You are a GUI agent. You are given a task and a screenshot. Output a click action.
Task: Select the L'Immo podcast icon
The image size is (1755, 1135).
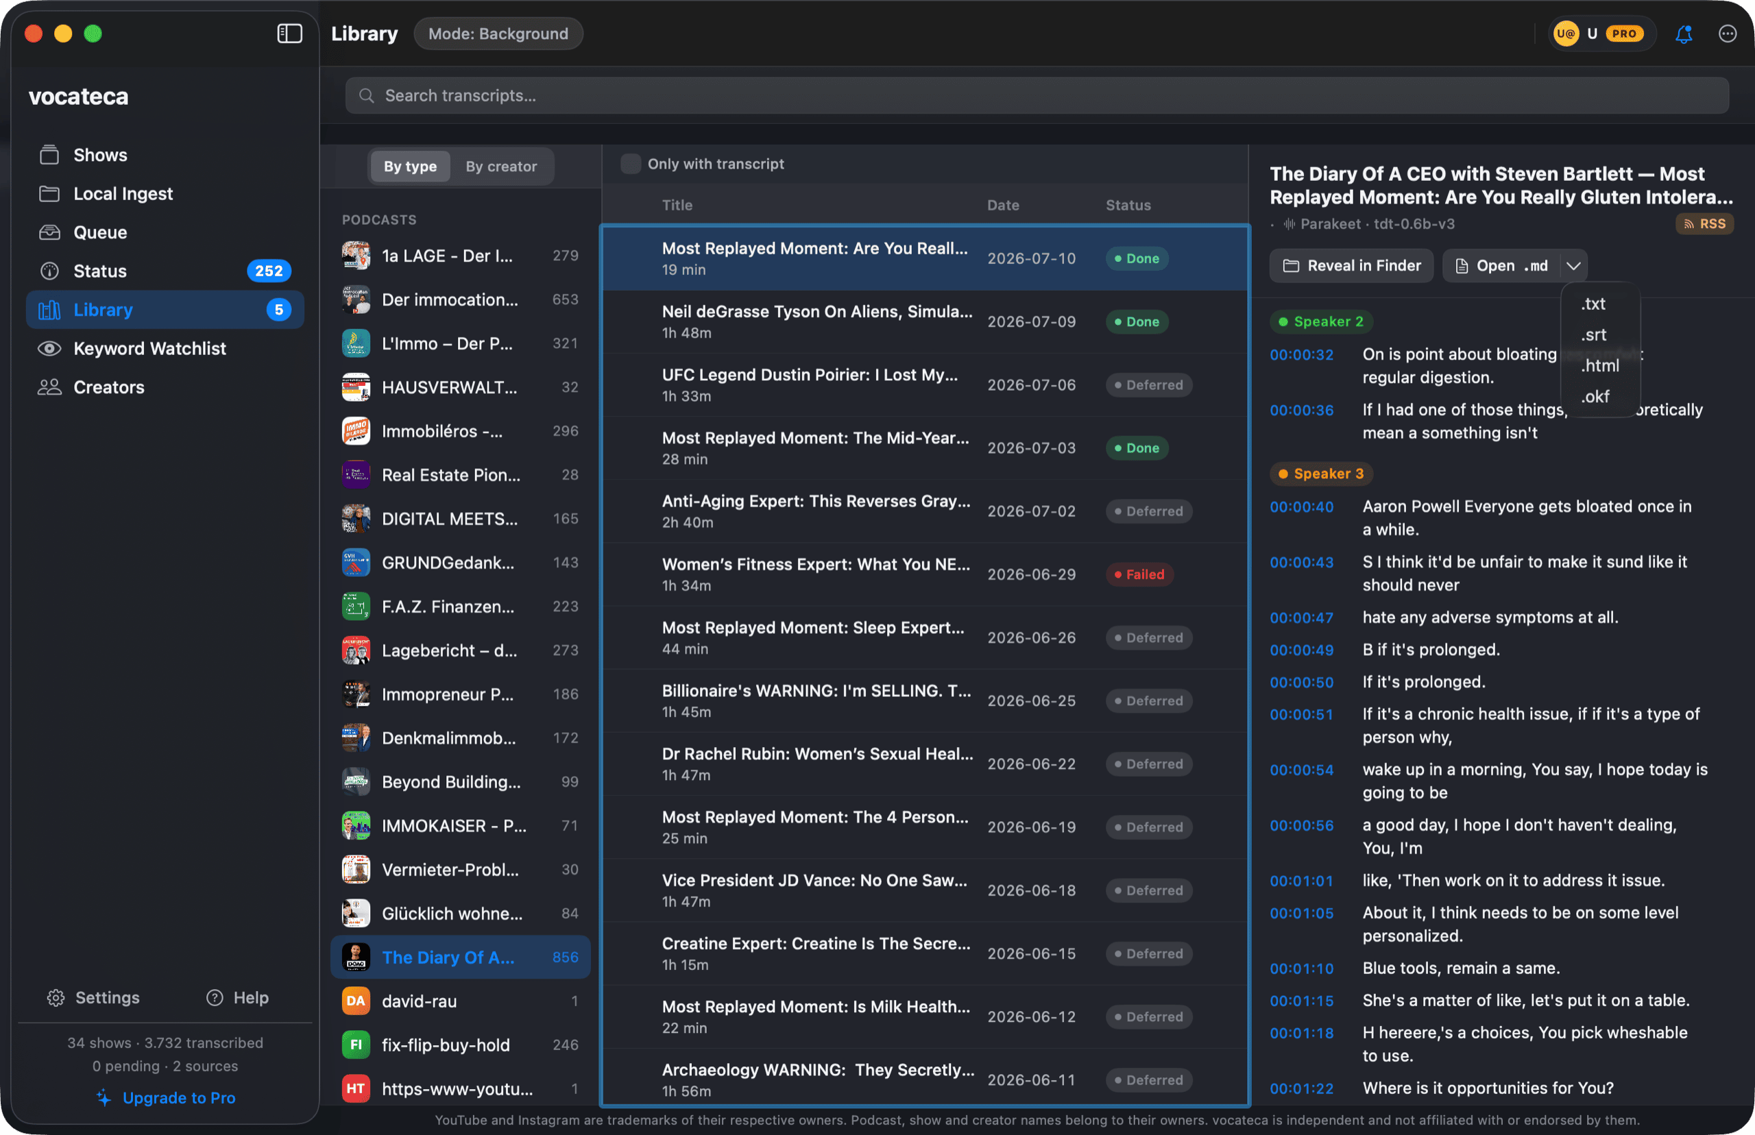tap(356, 343)
